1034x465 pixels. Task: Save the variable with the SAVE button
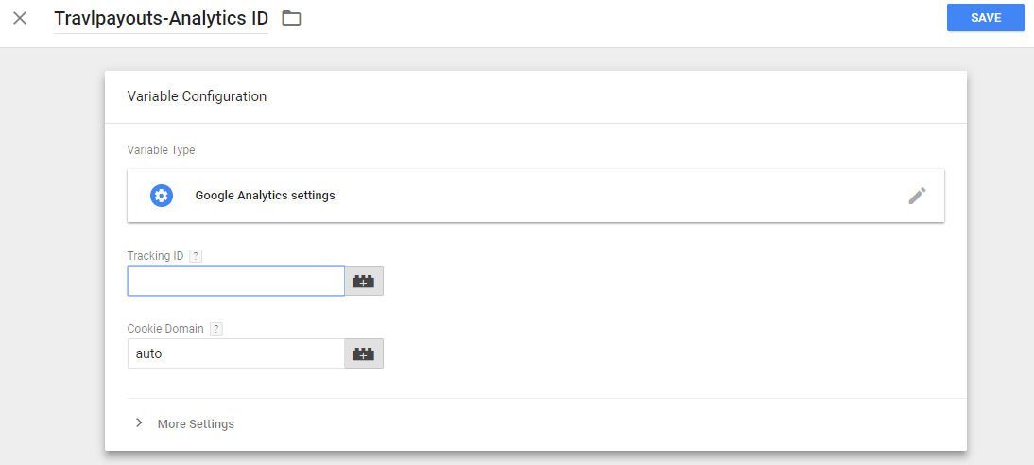985,18
